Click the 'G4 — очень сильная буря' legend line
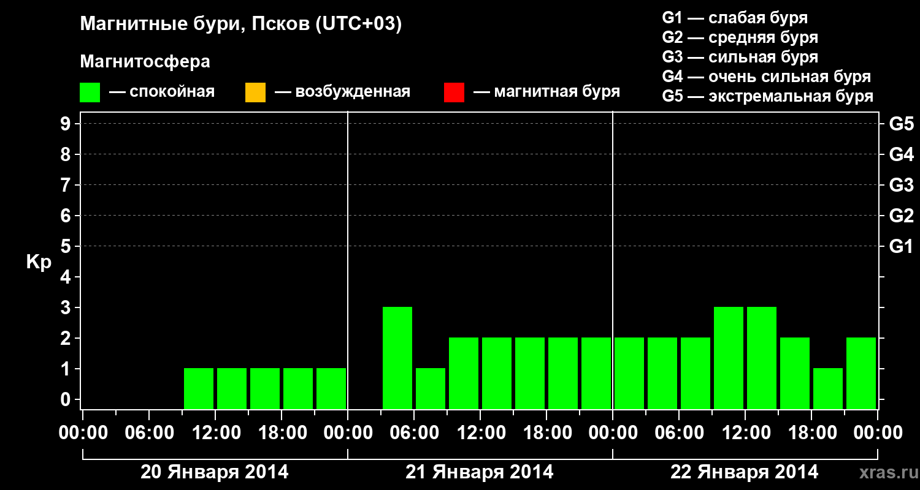 pos(766,77)
